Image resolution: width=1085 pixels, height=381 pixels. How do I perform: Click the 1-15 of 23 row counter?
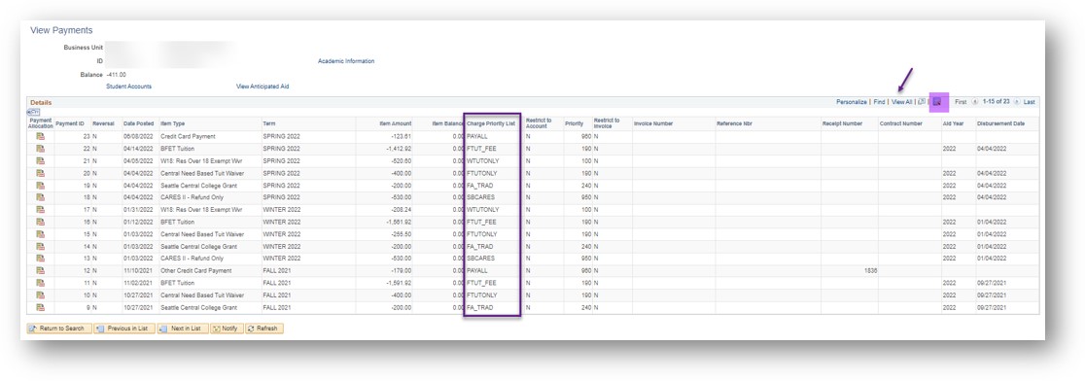[x=996, y=102]
